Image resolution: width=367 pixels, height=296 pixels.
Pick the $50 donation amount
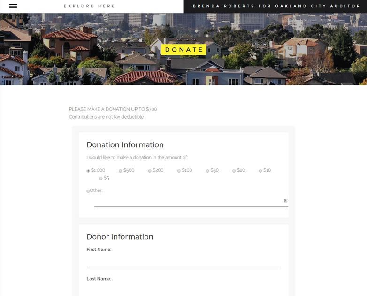(207, 171)
